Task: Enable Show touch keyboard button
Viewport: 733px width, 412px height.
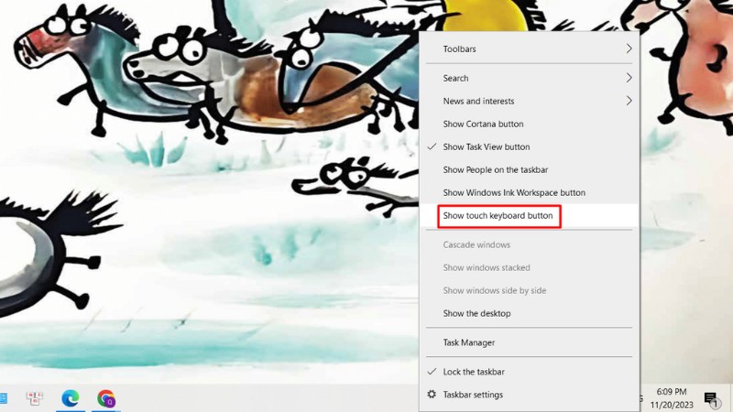Action: tap(530, 216)
